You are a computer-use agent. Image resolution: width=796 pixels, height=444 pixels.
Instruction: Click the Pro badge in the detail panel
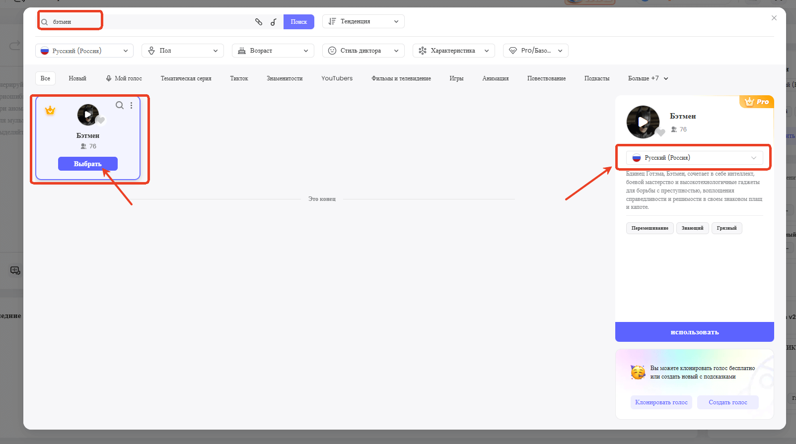[757, 102]
